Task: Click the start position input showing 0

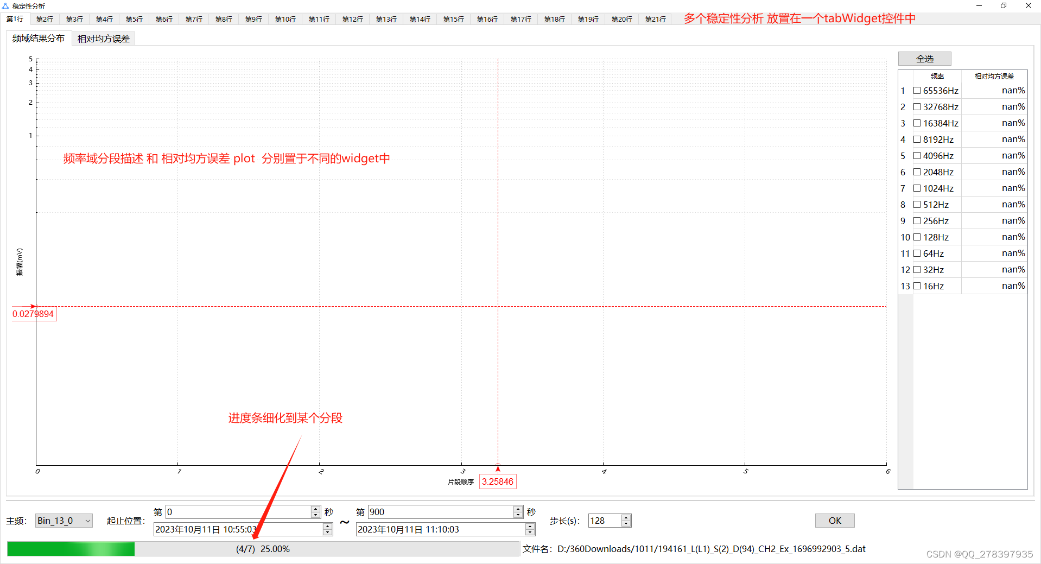Action: tap(239, 511)
